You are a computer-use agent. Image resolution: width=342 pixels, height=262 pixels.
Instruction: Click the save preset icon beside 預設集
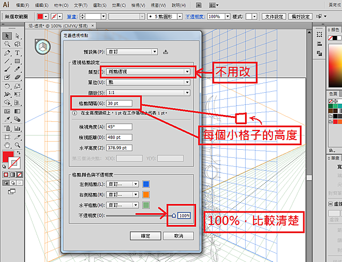165,52
